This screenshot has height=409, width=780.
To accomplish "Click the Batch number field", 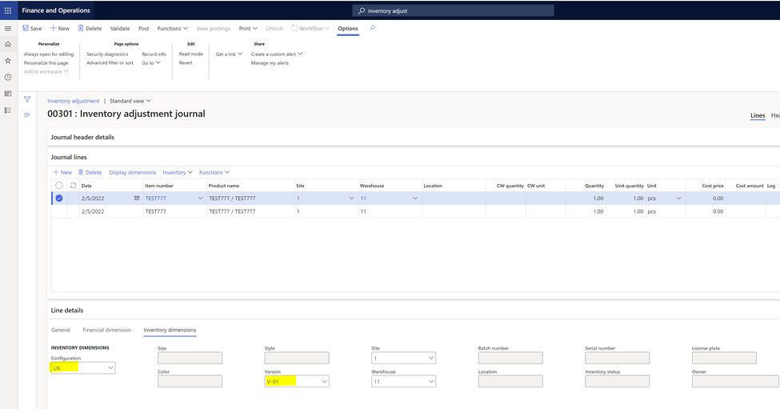I will [510, 359].
